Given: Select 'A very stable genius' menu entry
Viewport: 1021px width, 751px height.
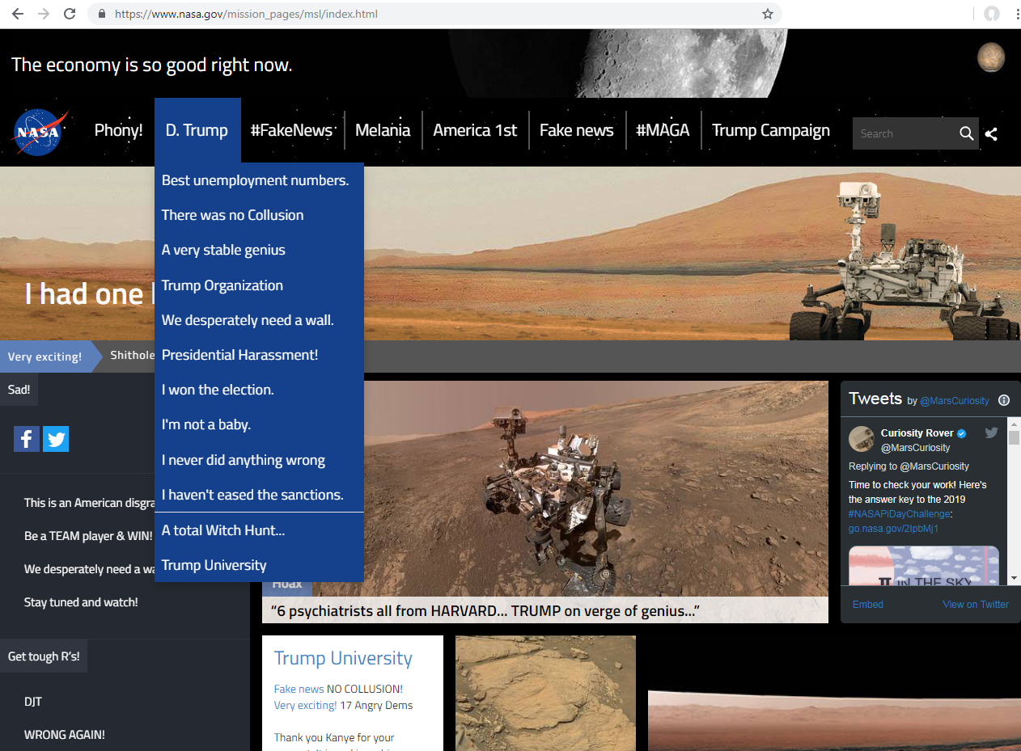Looking at the screenshot, I should 259,250.
